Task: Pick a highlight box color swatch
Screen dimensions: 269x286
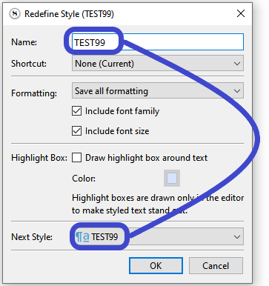Action: pos(172,179)
